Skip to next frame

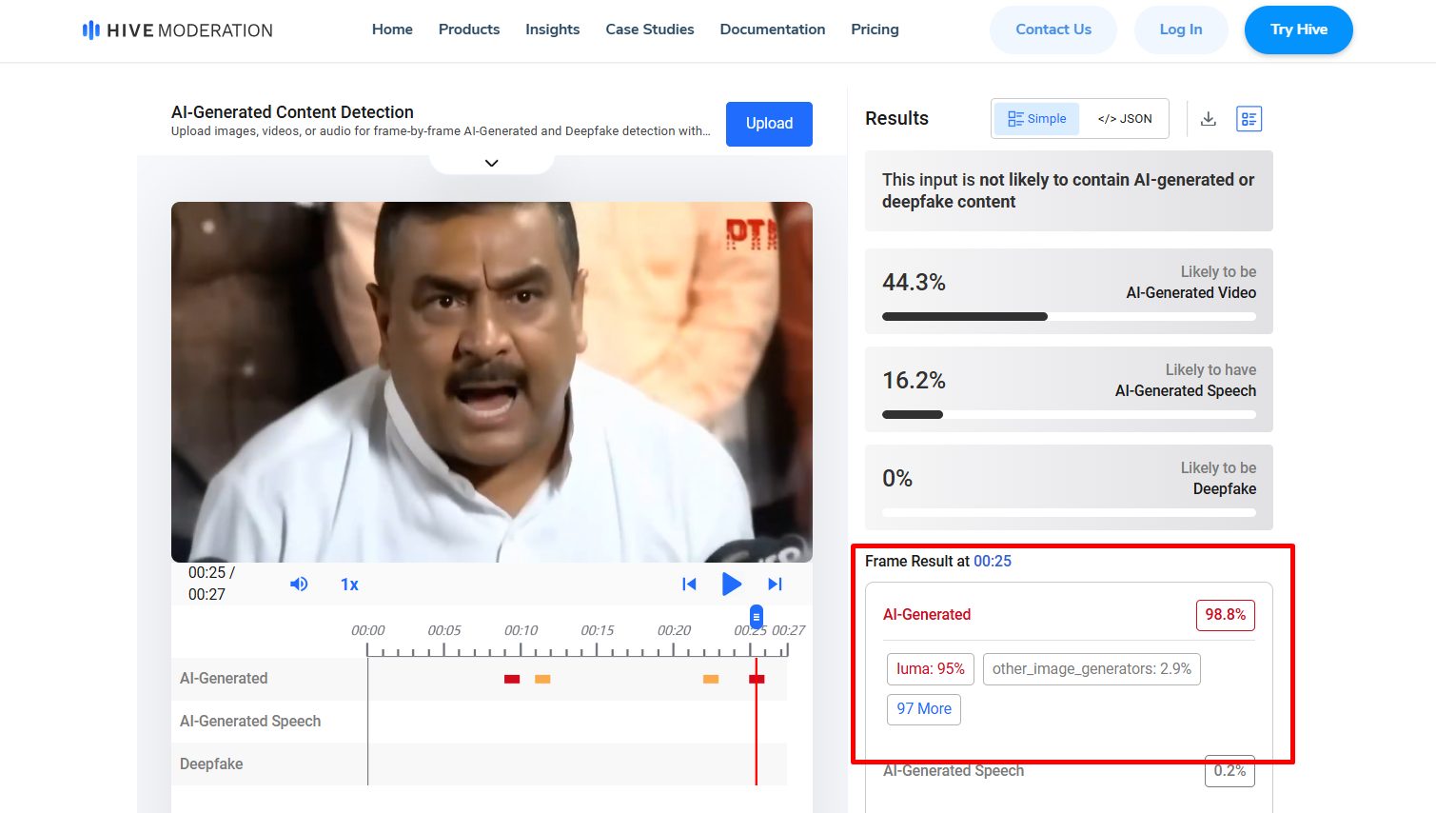[775, 584]
